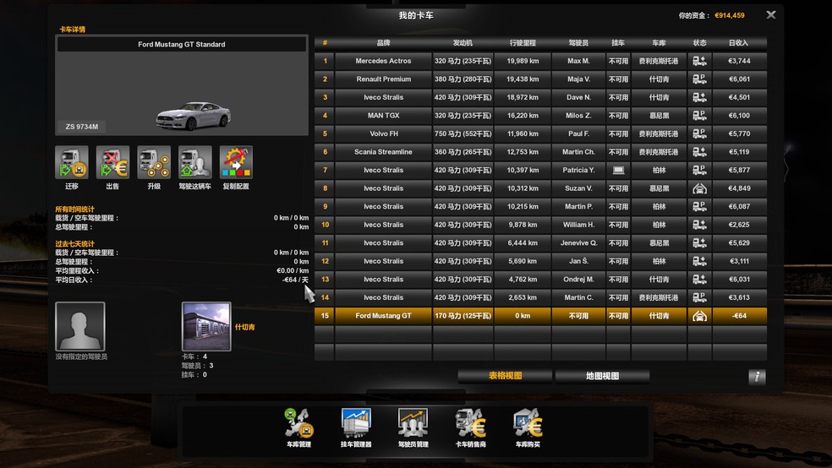Open driver manager (驾驶员管理) icon
The height and width of the screenshot is (468, 832).
point(413,423)
